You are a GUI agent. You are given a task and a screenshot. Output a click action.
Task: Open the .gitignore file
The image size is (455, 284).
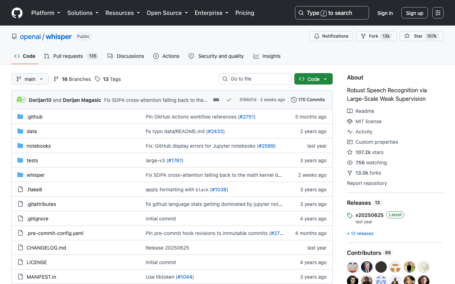37,219
